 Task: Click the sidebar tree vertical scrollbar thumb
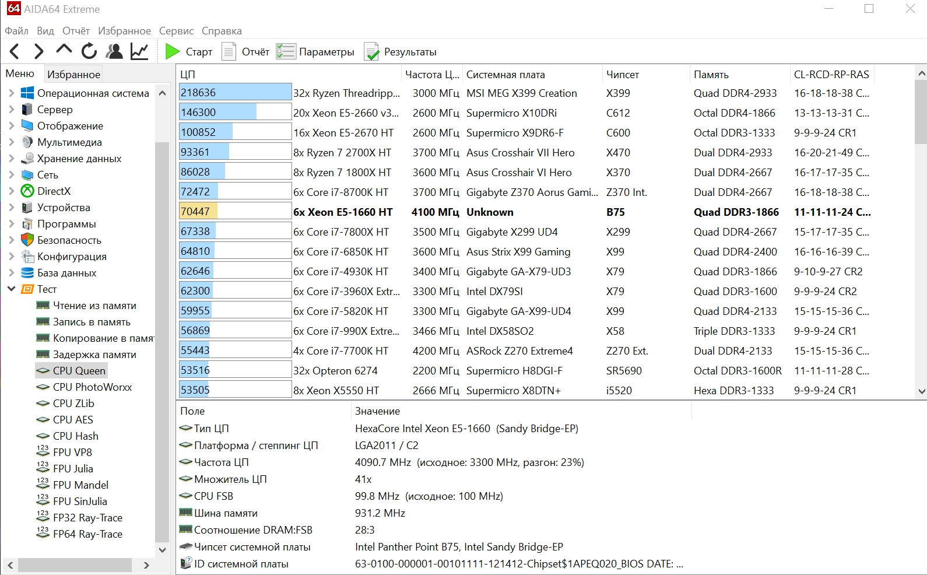pyautogui.click(x=162, y=342)
